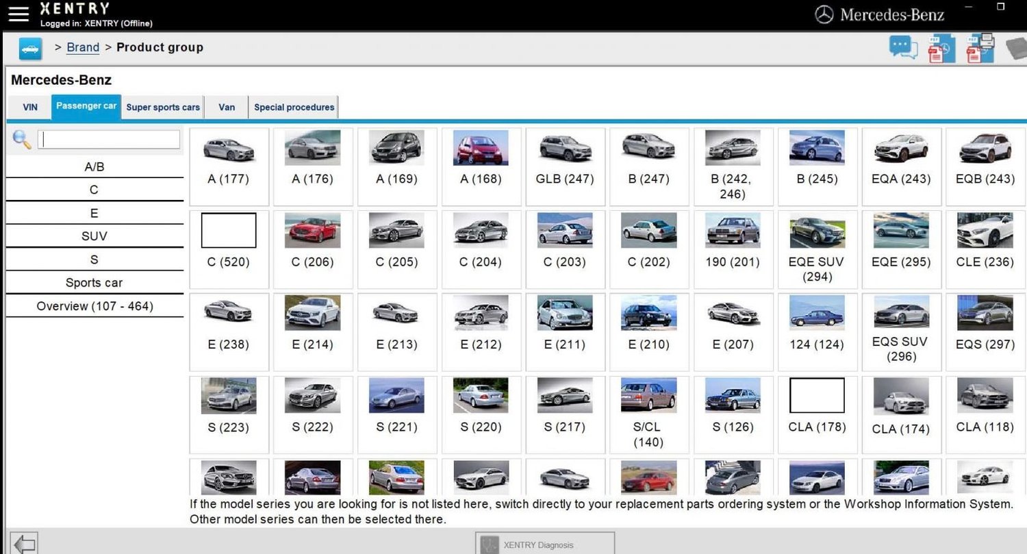
Task: Select the B (245) model tile
Action: coord(817,166)
